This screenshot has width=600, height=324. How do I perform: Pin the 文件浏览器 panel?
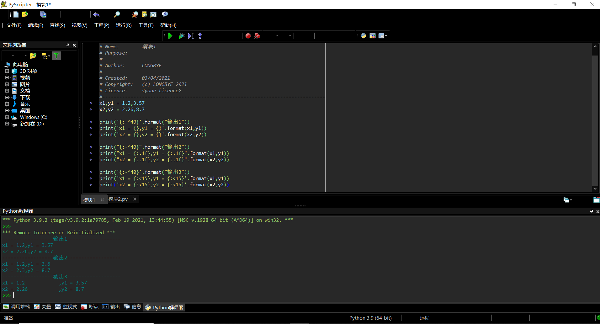click(x=68, y=45)
